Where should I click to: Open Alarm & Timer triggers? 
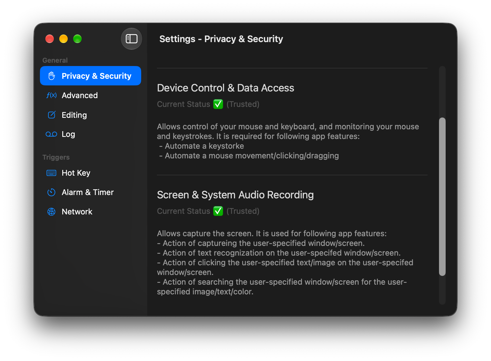coord(90,192)
